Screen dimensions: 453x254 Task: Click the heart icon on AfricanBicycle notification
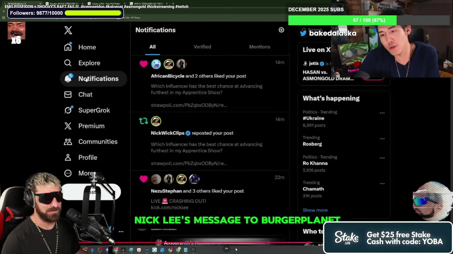(143, 64)
